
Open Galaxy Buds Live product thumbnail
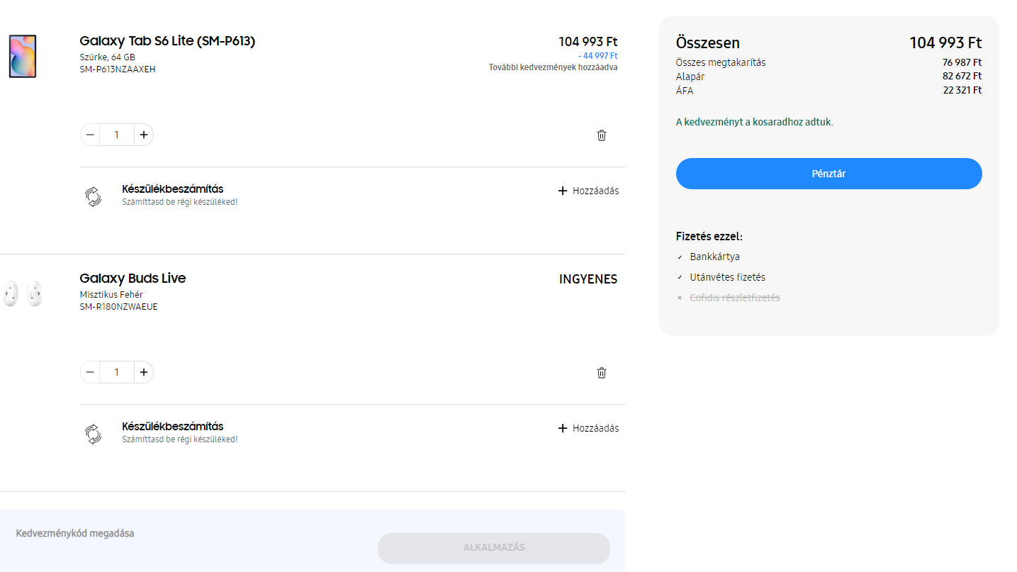coord(23,293)
